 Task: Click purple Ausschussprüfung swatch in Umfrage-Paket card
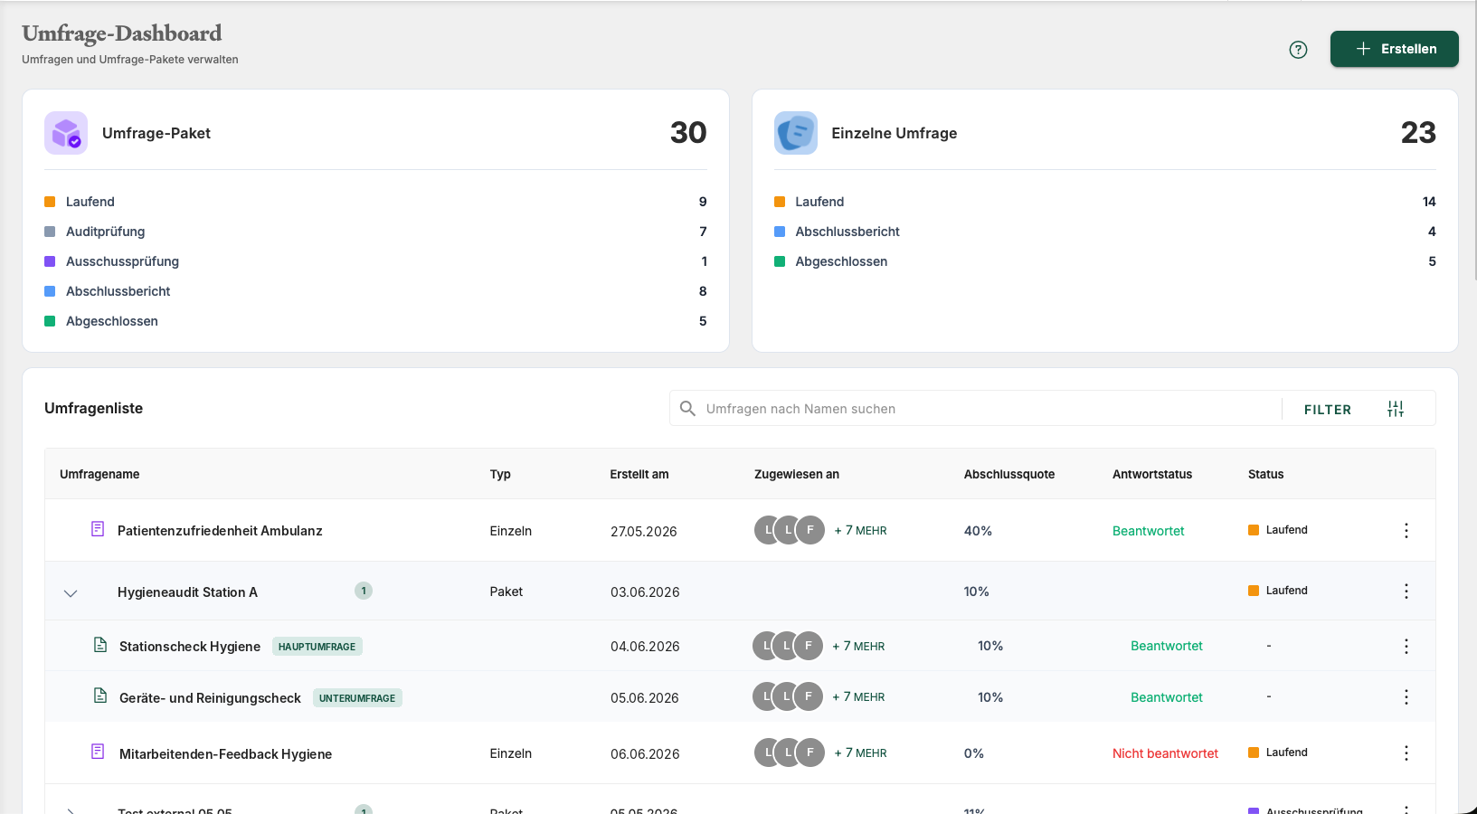[x=50, y=261]
